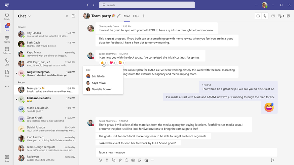This screenshot has width=294, height=165.
Task: Start a video call
Action: 258,16
